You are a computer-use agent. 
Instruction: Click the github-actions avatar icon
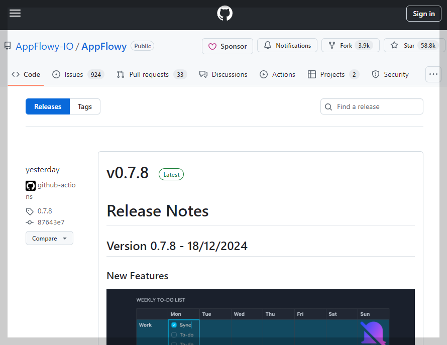click(x=31, y=186)
